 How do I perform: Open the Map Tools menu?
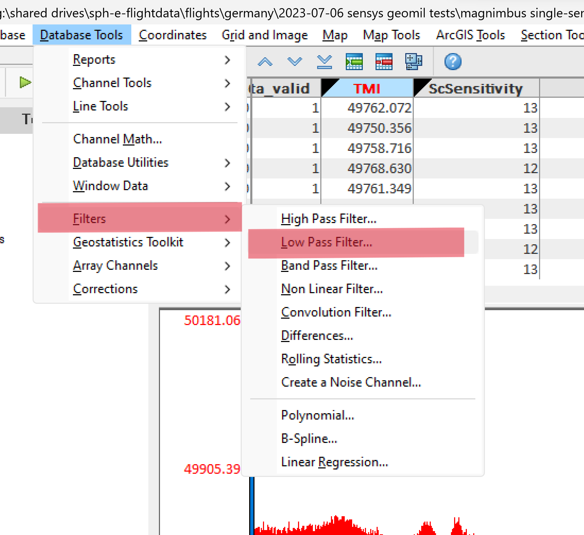(x=391, y=35)
